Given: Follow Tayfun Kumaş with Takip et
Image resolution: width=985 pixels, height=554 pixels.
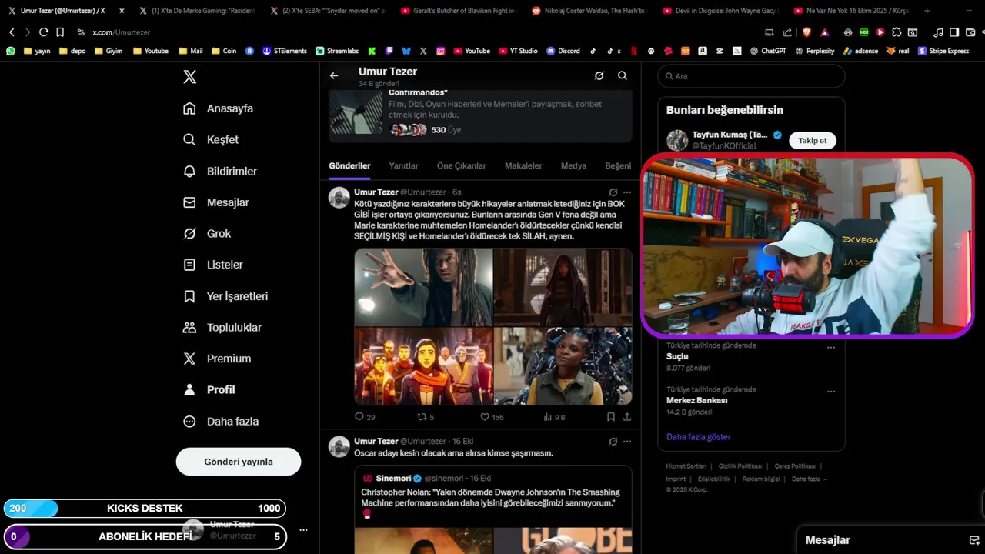Looking at the screenshot, I should pos(812,141).
